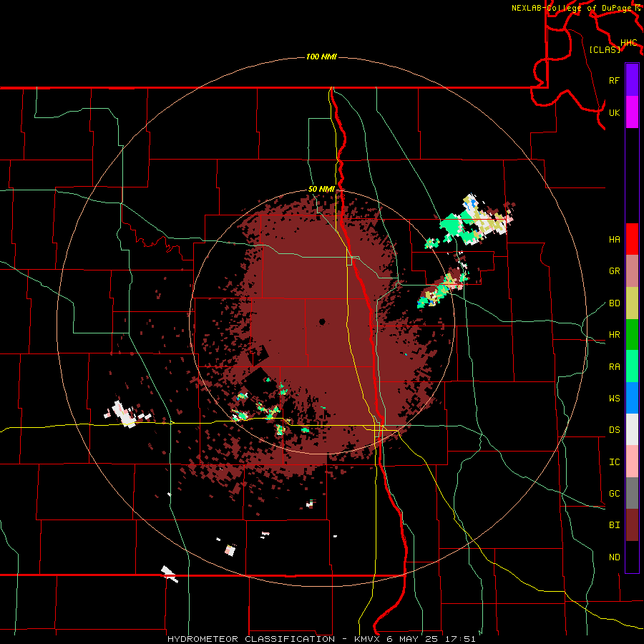Image resolution: width=644 pixels, height=644 pixels.
Task: Click the IC pink legend swatch
Action: (x=632, y=462)
